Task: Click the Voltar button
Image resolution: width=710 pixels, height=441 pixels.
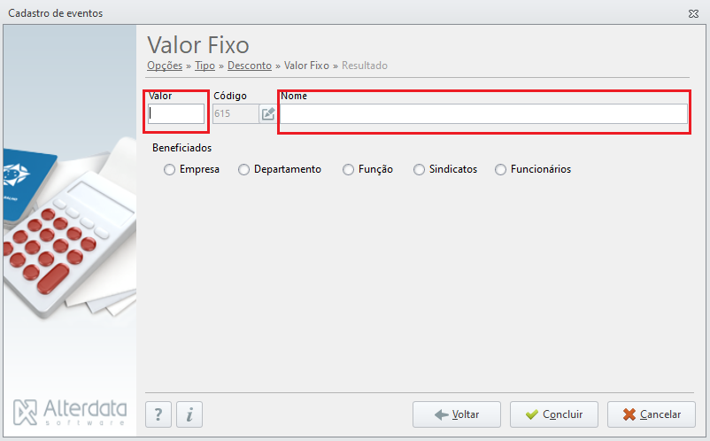Action: tap(457, 414)
